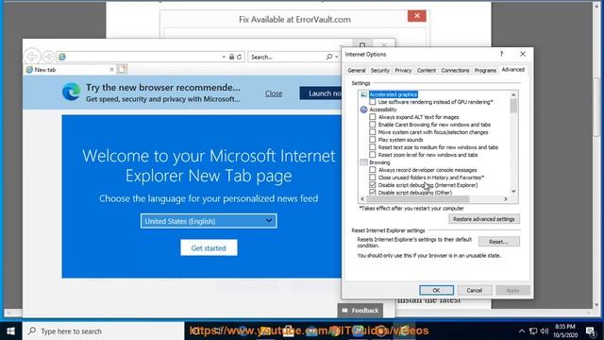Click the settings list scroll down arrow
The image size is (604, 340).
pos(513,191)
